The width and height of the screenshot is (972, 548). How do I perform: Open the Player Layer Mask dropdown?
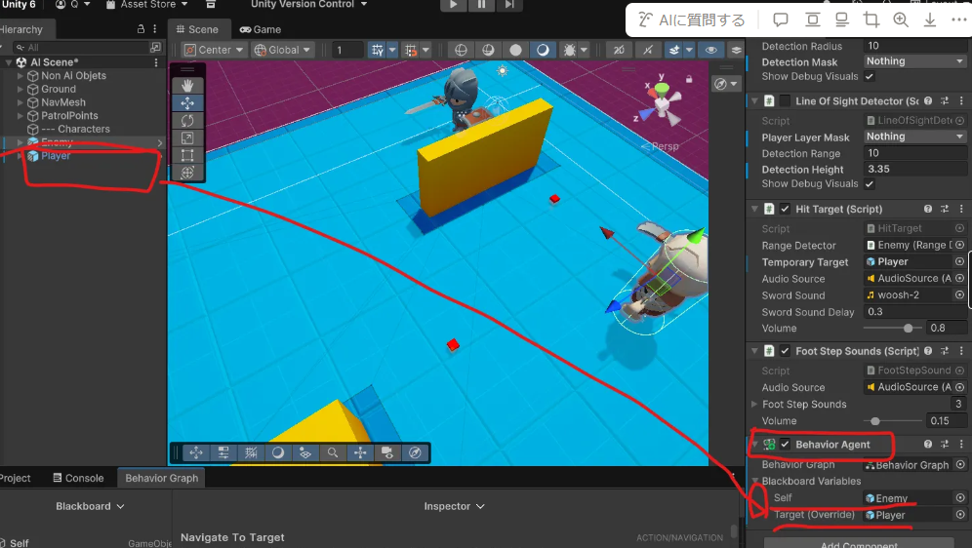point(914,137)
